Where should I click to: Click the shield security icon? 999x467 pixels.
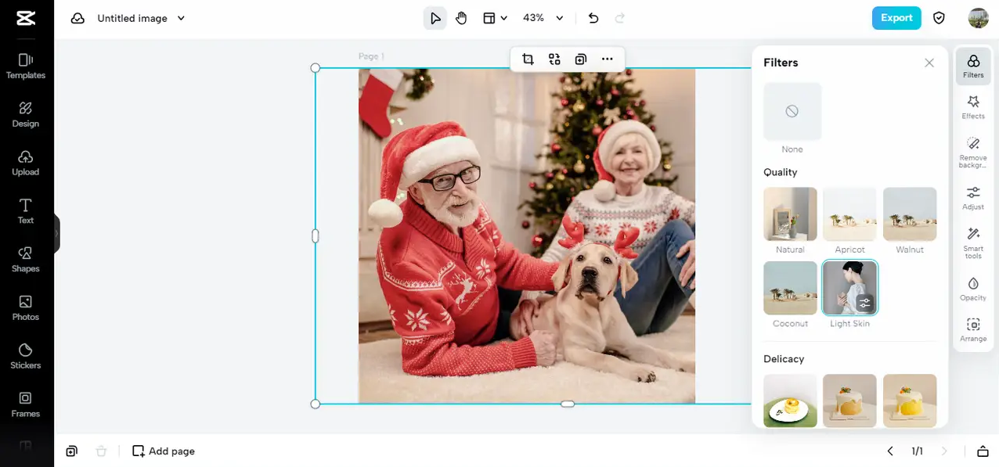tap(939, 18)
